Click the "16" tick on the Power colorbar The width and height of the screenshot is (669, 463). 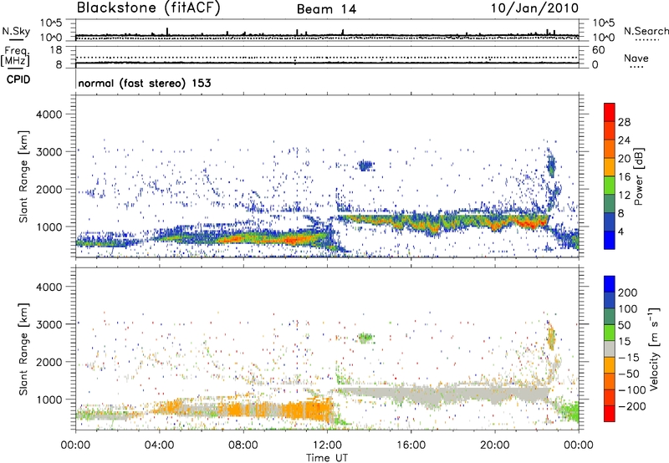tap(624, 177)
